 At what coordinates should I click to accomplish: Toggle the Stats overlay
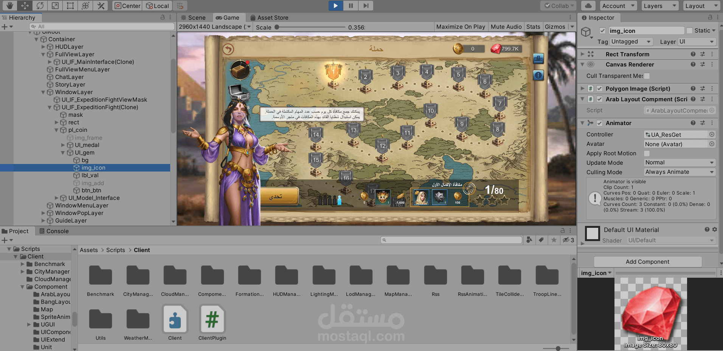pos(533,27)
